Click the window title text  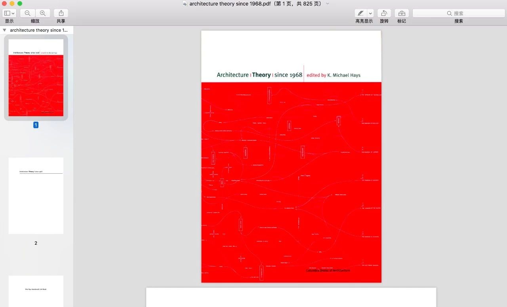click(x=255, y=4)
